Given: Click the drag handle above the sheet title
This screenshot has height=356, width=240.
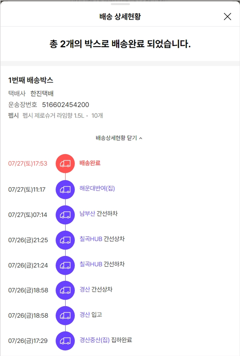Looking at the screenshot, I should point(120,4).
